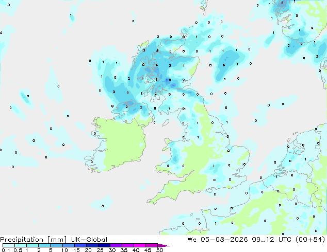Click the 0.5–1 mm legend color box
Viewport: 327px width, 252px height.
click(21, 245)
